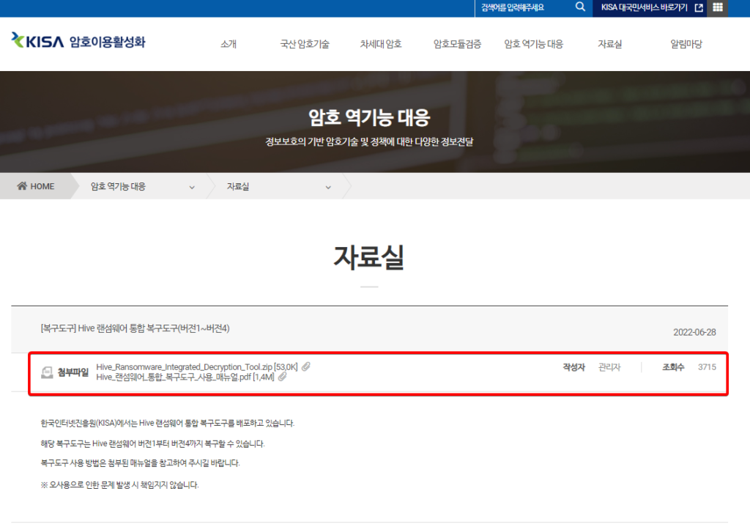The image size is (750, 524).
Task: Open the 알림마당 menu
Action: pyautogui.click(x=686, y=44)
